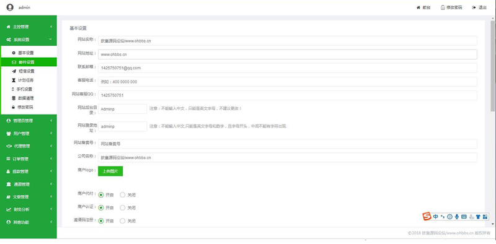Click the footer copyright text

pyautogui.click(x=449, y=233)
